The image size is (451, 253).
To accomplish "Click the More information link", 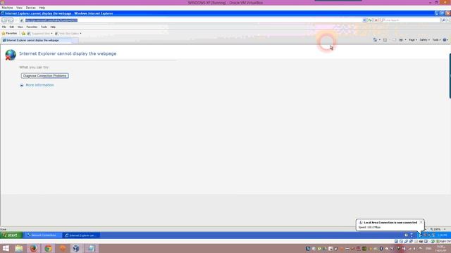I will (39, 85).
